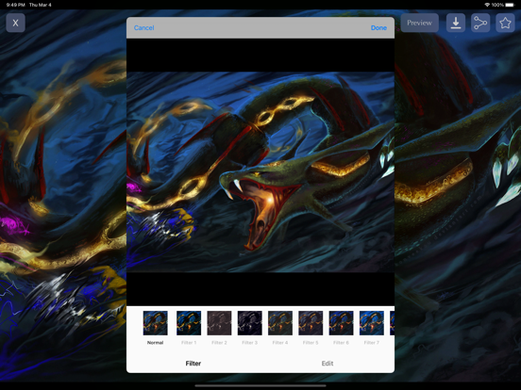Apply Filter 1 thumbnail

(189, 323)
